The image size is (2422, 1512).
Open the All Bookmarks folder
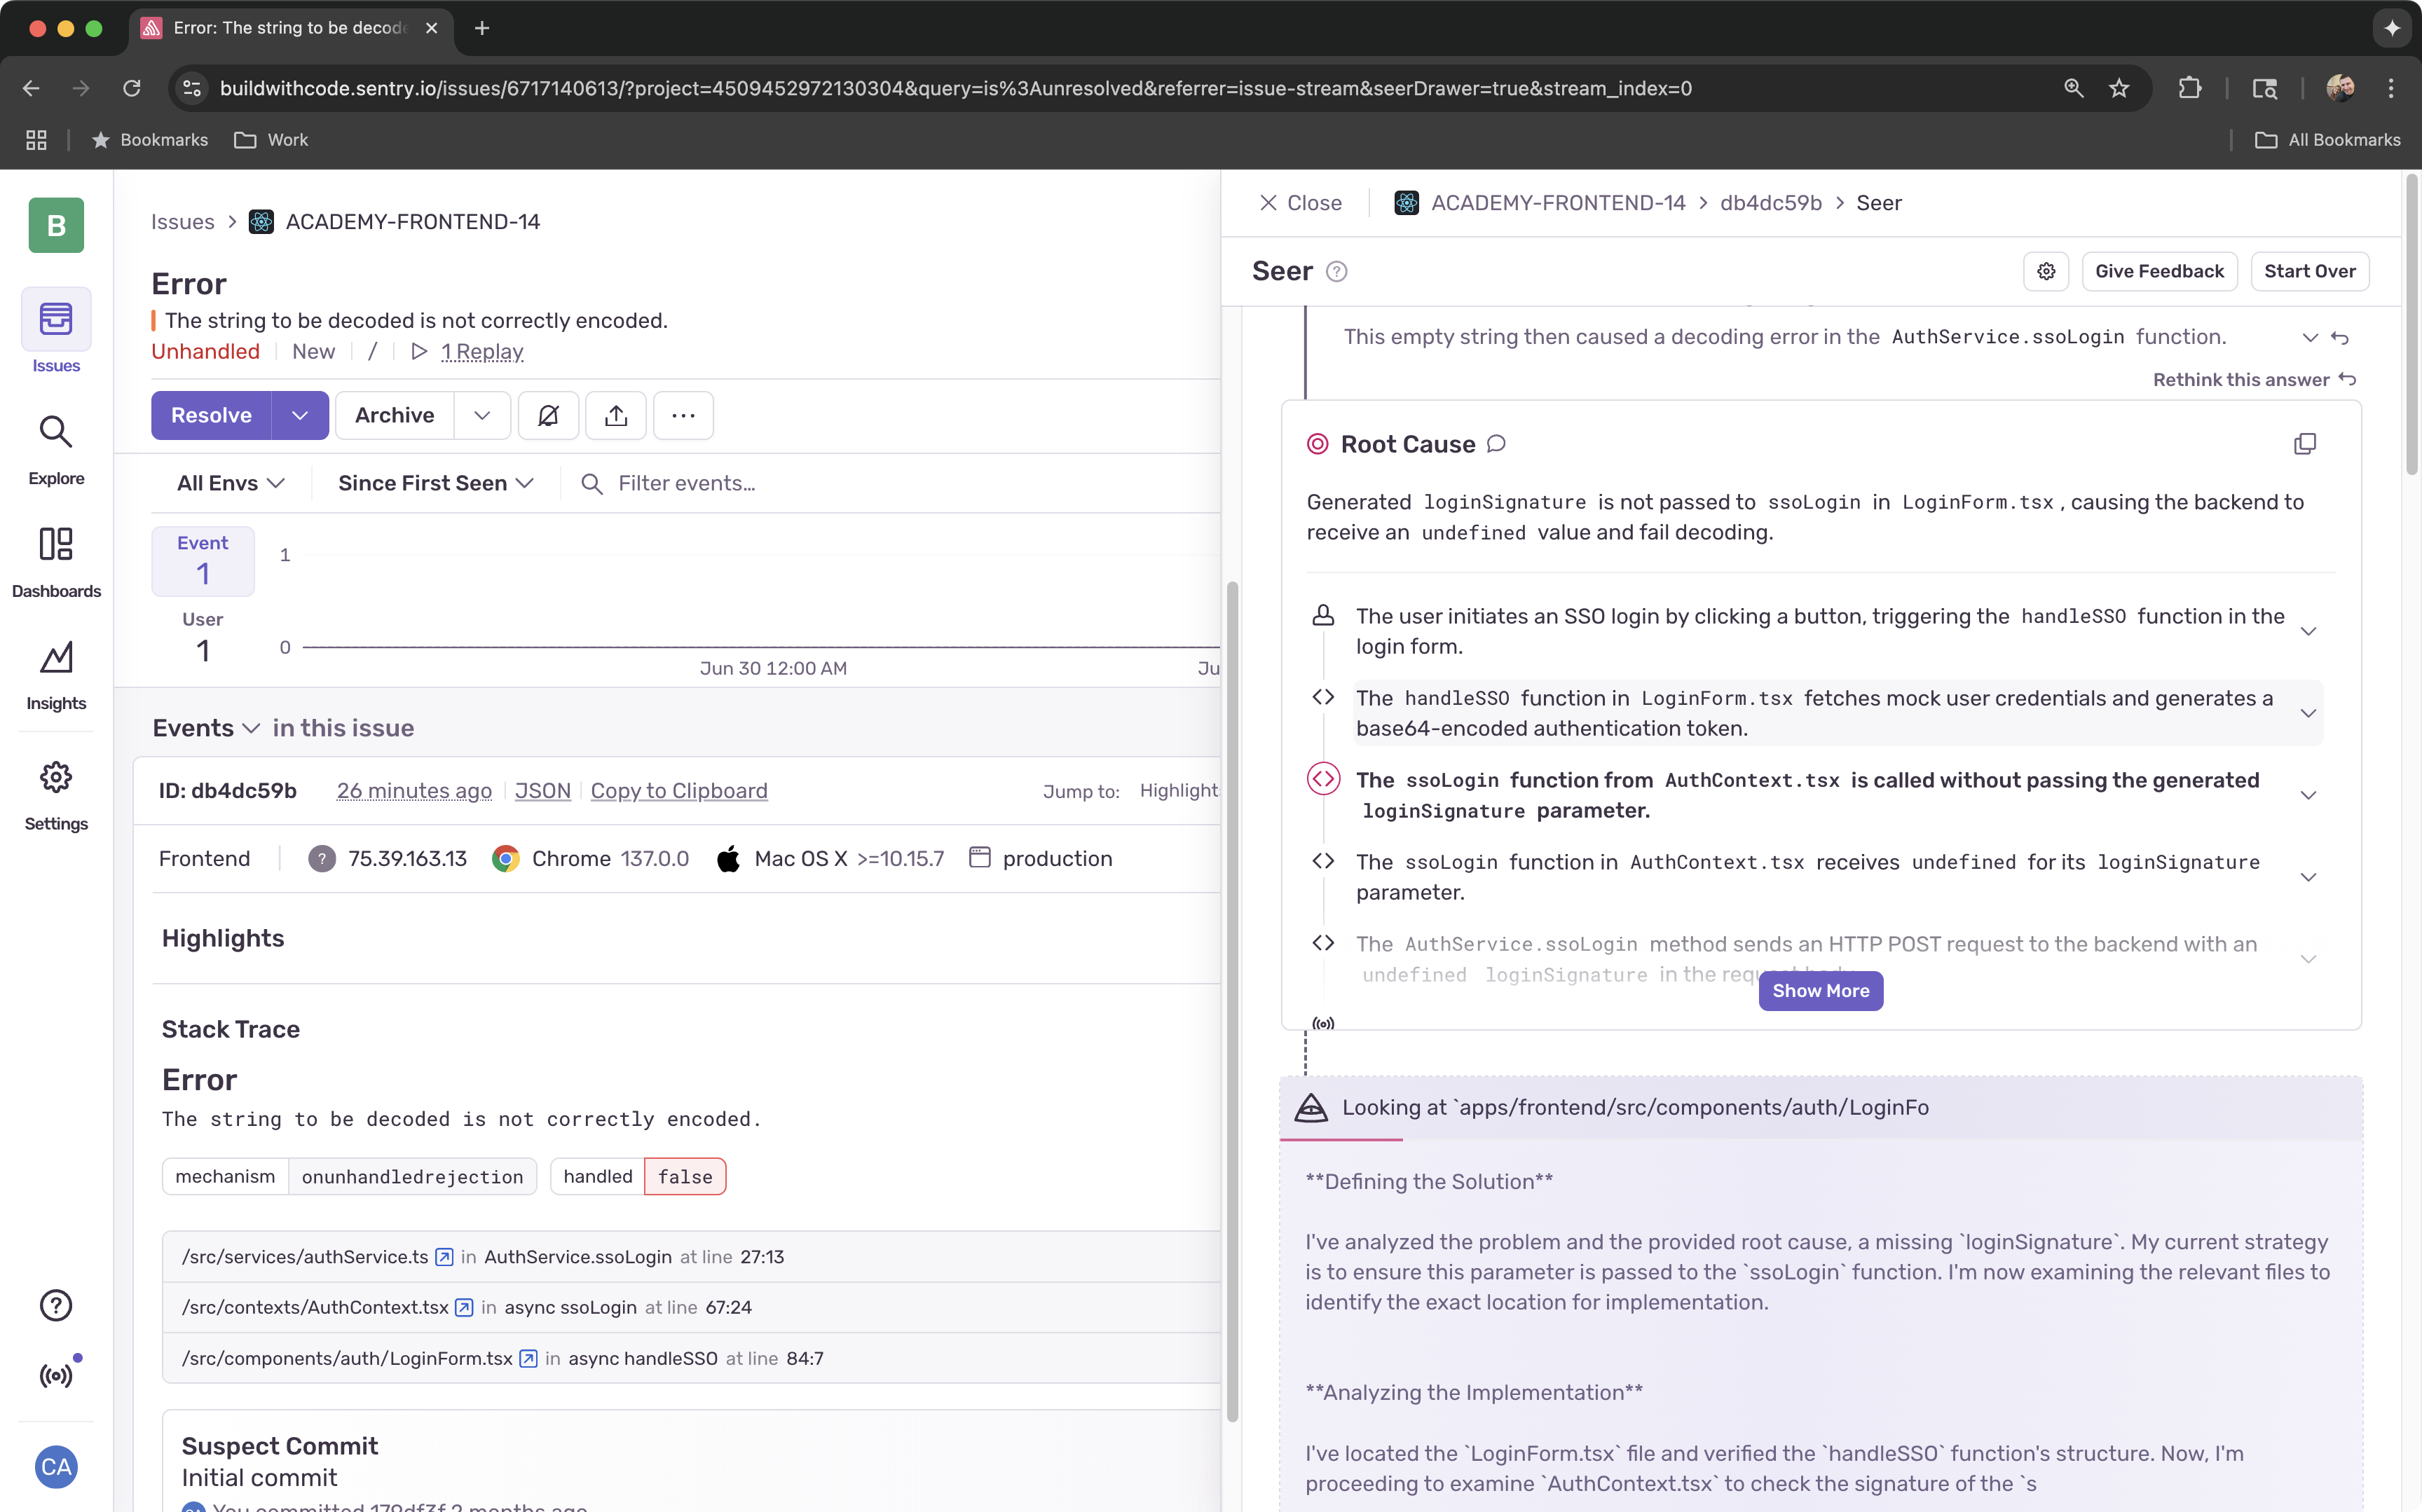(x=2327, y=140)
